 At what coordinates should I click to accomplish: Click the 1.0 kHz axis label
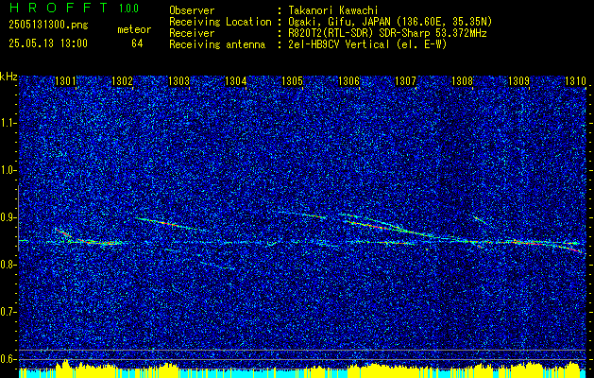[x=8, y=170]
